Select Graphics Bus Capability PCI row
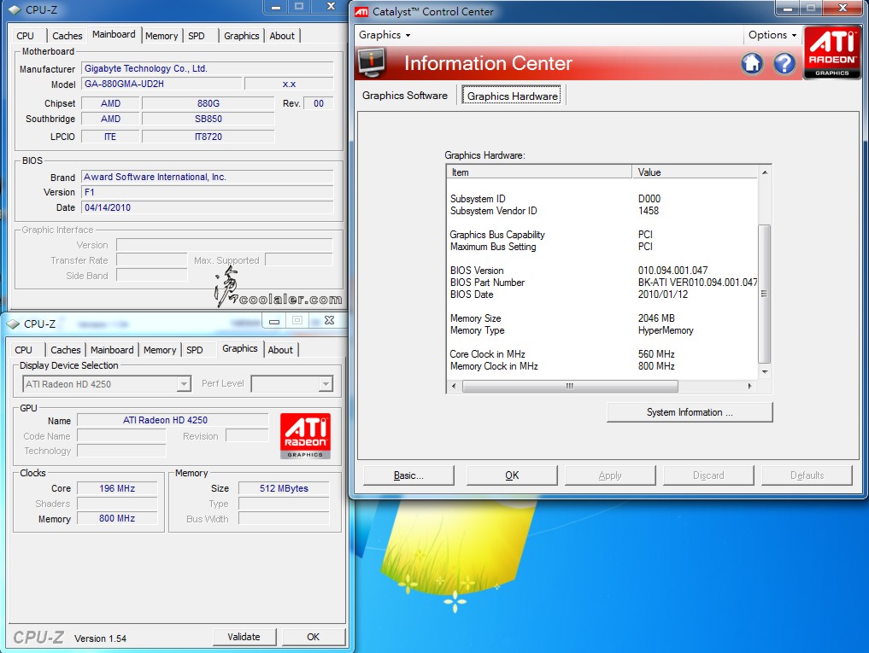Viewport: 869px width, 653px height. (602, 235)
